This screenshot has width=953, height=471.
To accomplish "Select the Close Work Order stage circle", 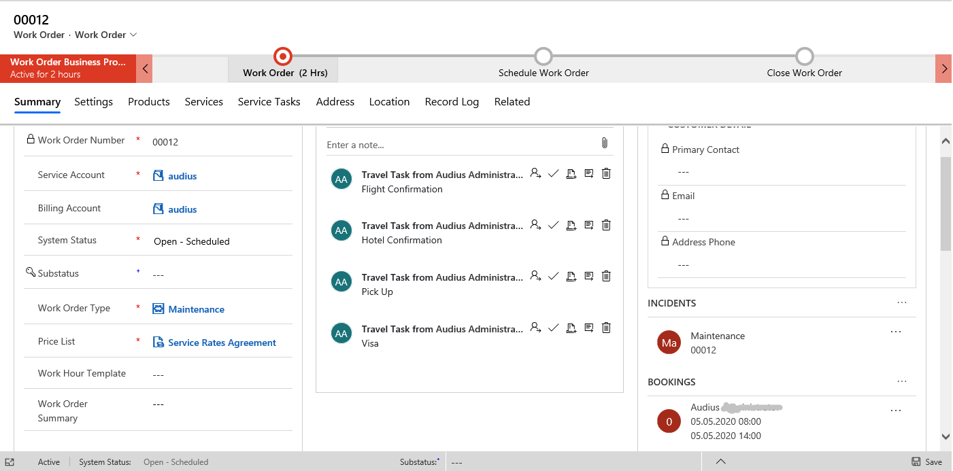I will (x=804, y=56).
